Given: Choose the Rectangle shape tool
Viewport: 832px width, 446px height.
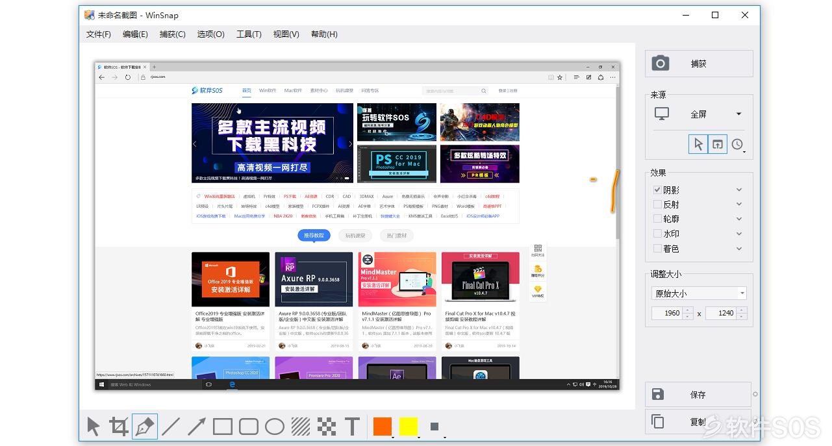Looking at the screenshot, I should point(223,427).
